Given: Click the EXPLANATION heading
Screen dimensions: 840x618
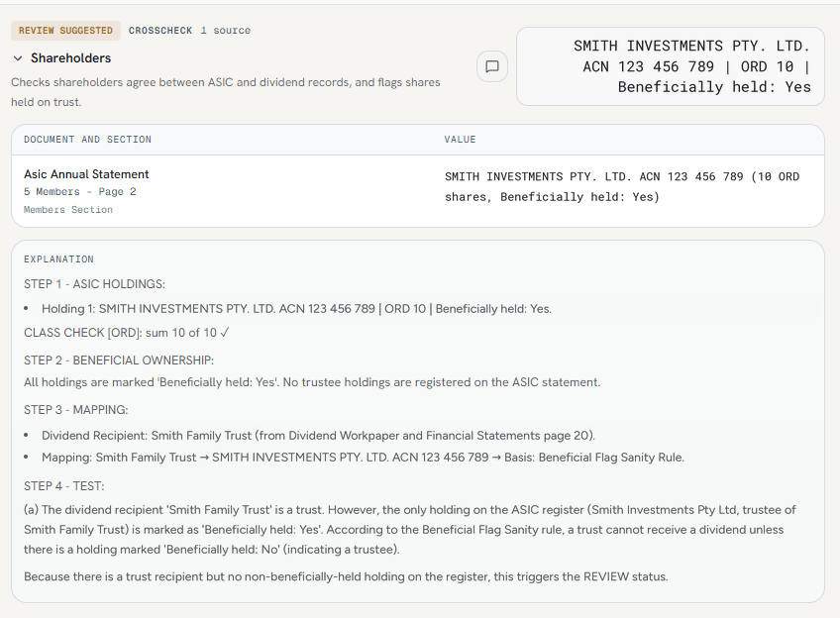Looking at the screenshot, I should click(x=58, y=259).
